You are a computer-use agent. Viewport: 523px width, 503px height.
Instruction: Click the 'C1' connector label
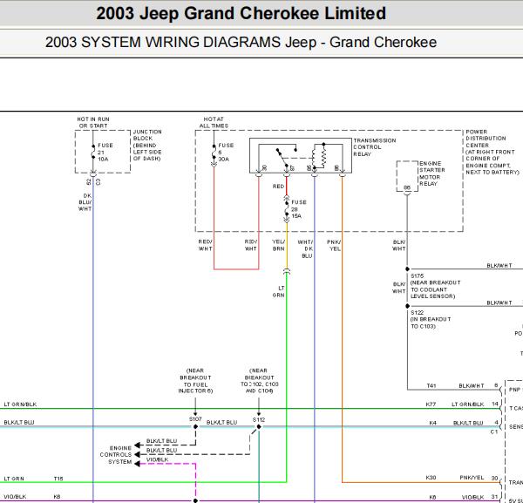click(x=494, y=432)
